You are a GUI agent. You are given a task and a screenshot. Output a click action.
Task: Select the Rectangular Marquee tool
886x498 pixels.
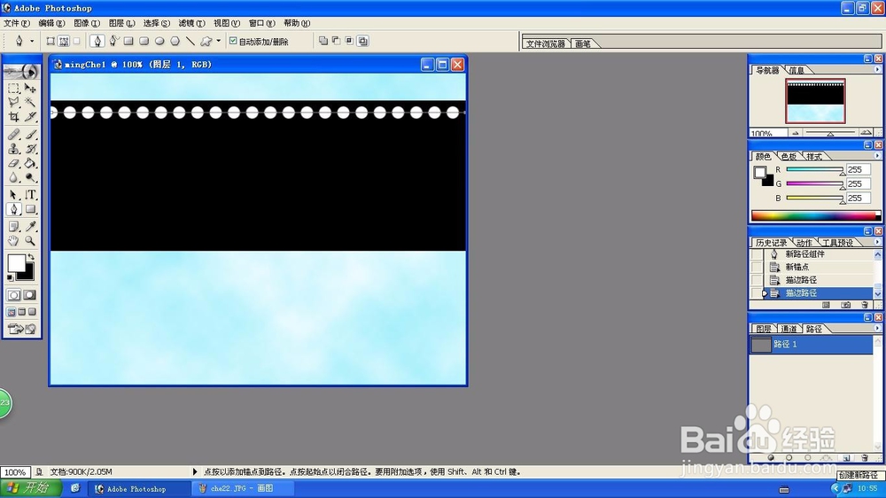pos(13,89)
